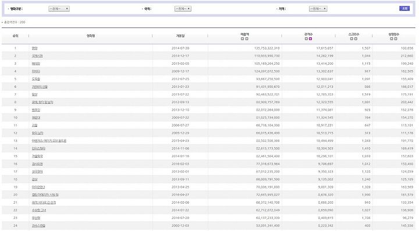Open the rank 10 movie link 해운대

(36, 118)
